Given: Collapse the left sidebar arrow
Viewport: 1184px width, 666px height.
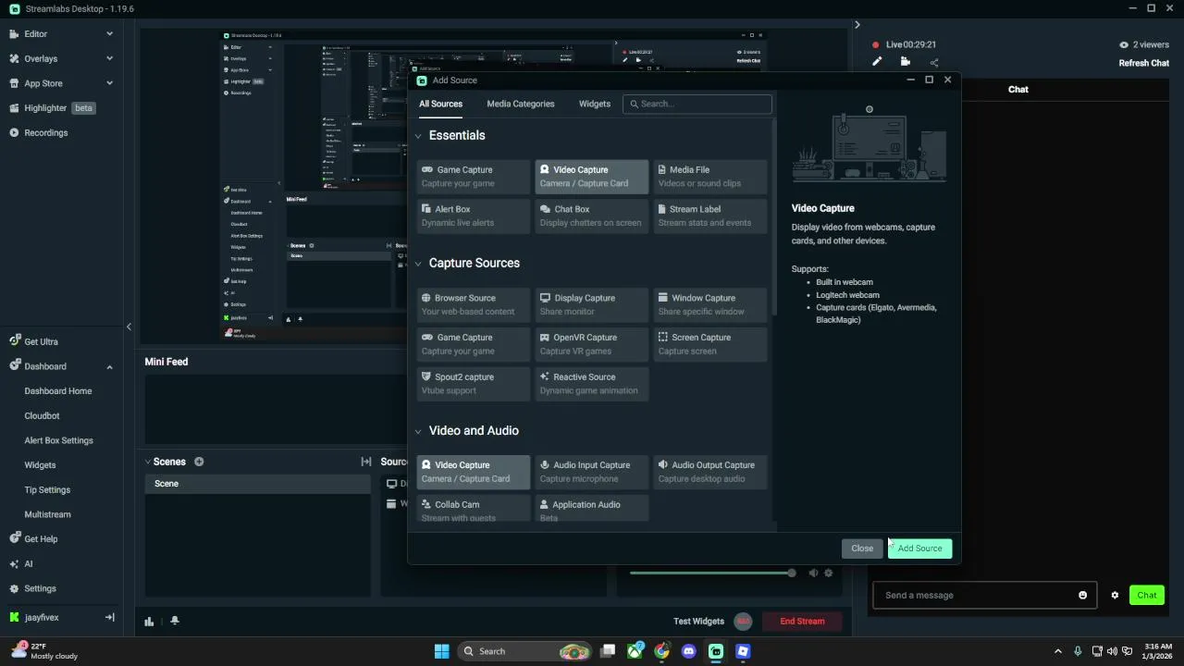Looking at the screenshot, I should pyautogui.click(x=129, y=327).
